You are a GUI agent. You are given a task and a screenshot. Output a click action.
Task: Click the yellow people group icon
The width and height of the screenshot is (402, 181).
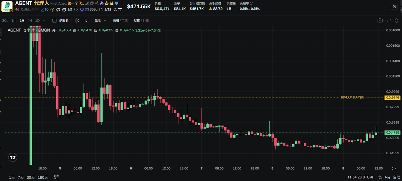[x=111, y=3]
